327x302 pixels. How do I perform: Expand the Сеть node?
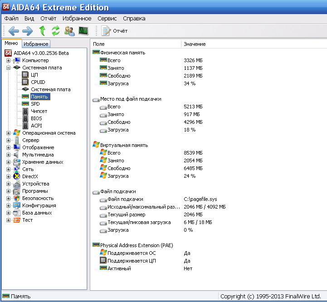click(x=8, y=169)
